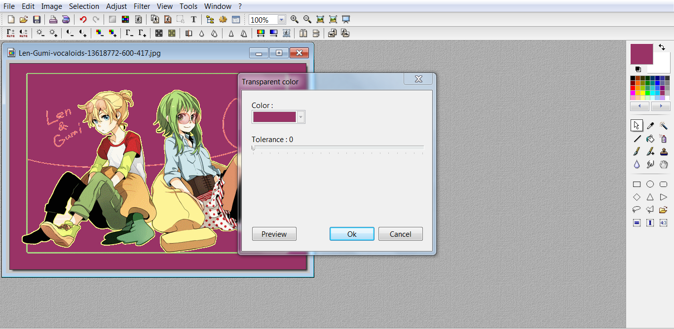
Task: Maximize the Len-Gumi-vocaloids image window
Action: [279, 53]
